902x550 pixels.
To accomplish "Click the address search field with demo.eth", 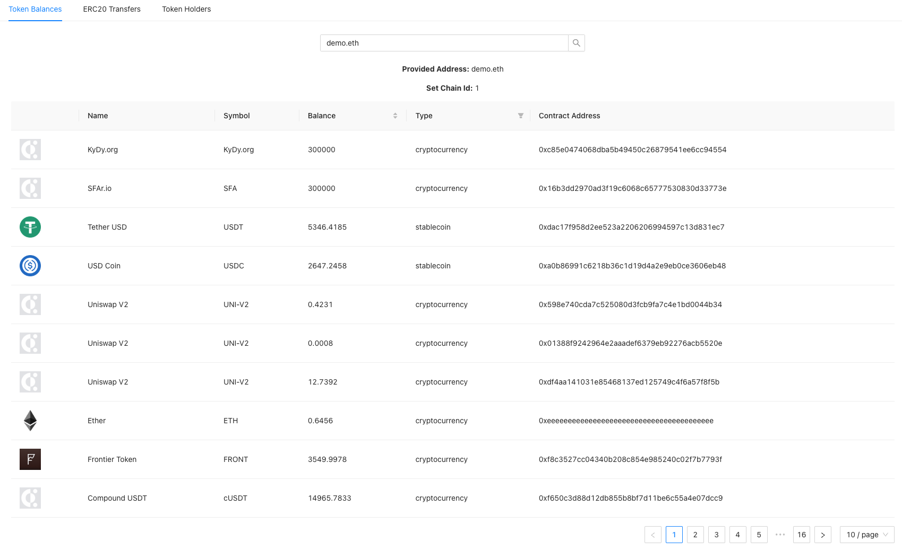I will [444, 43].
